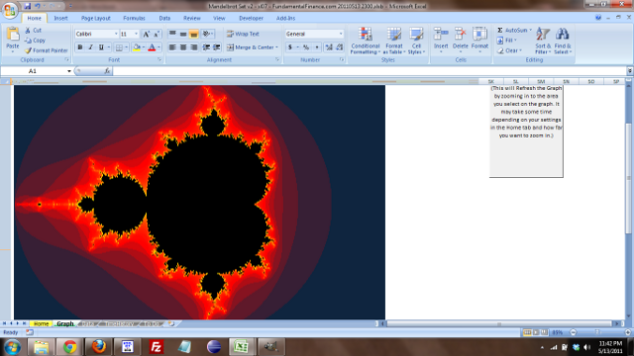Increase font size with Grow Font icon
634x356 pixels.
click(x=147, y=35)
